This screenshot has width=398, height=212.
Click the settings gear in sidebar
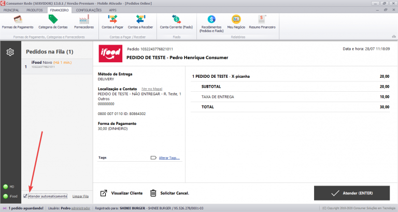point(10,52)
